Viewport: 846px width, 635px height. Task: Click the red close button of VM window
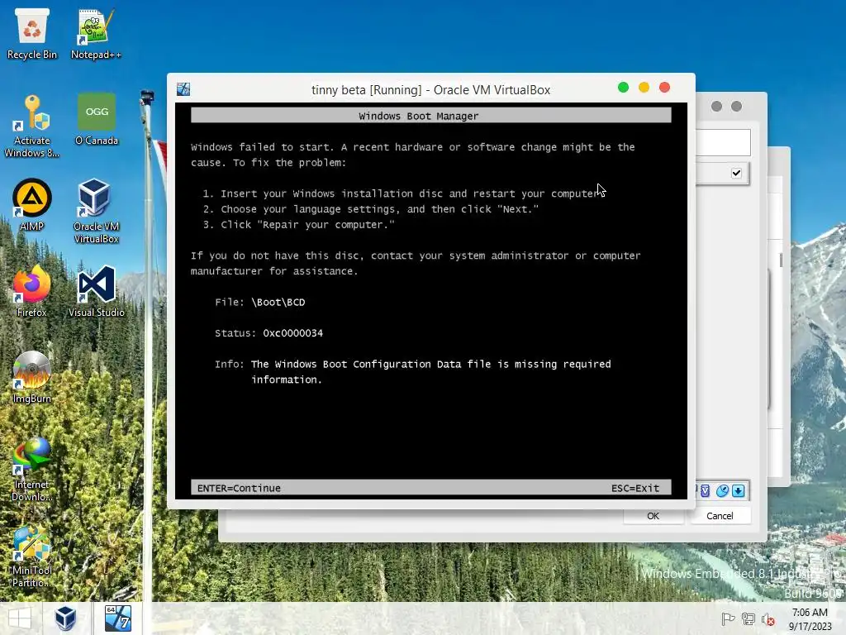[x=665, y=88]
